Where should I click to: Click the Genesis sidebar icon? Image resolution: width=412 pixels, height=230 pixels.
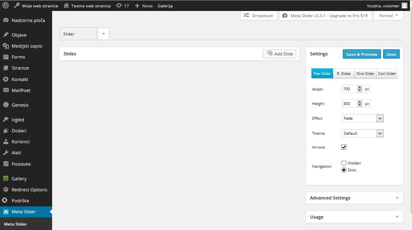6,105
